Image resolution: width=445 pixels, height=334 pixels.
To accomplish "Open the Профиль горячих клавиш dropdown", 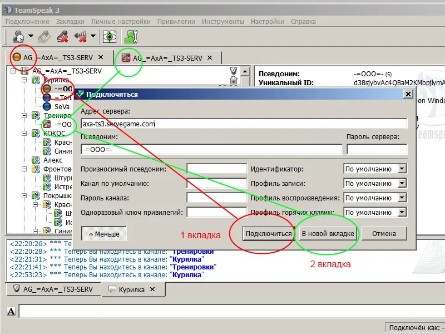I will pos(375,212).
